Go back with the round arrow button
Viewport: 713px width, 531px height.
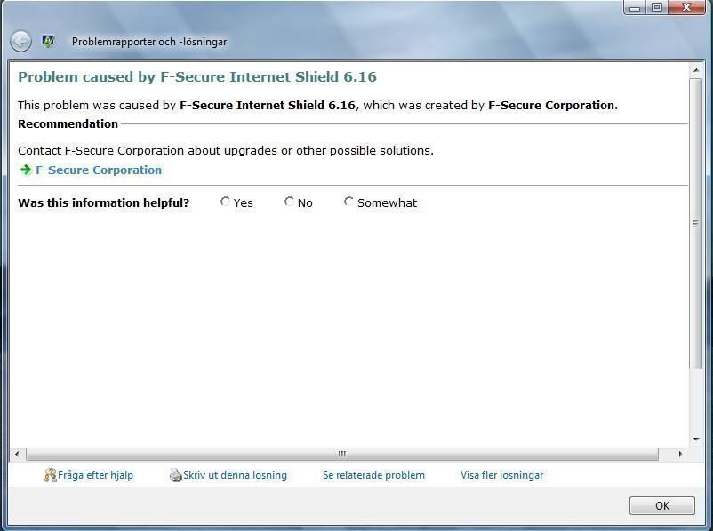(21, 42)
